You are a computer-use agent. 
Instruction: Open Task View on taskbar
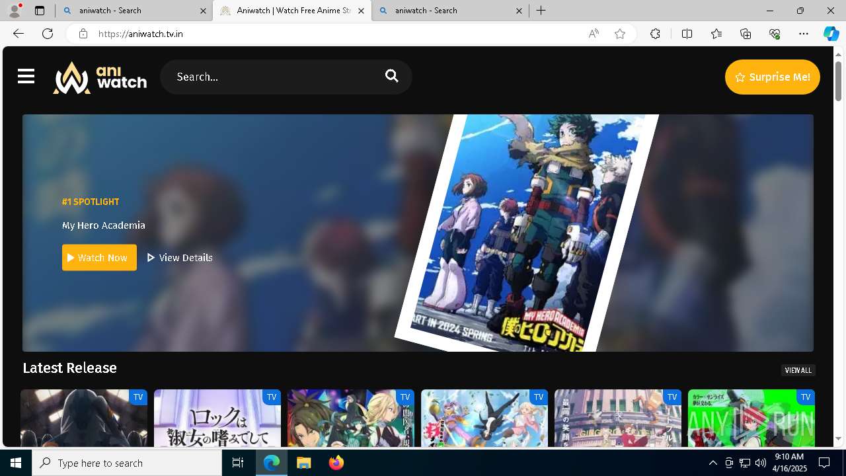[x=238, y=463]
